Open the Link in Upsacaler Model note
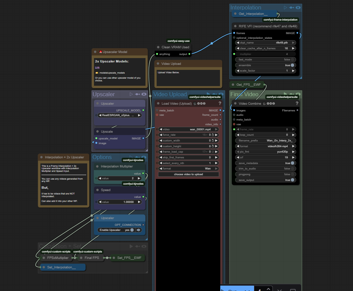 click(97, 68)
